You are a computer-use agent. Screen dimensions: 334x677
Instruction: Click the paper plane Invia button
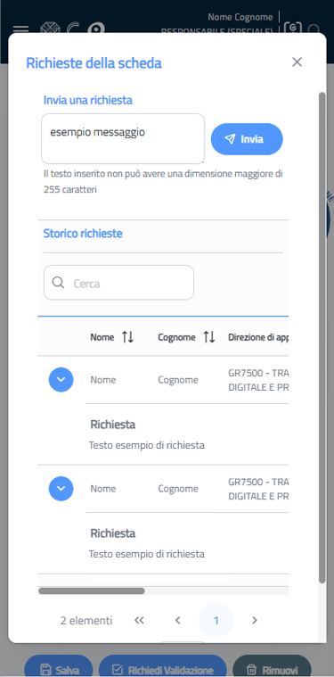point(247,139)
